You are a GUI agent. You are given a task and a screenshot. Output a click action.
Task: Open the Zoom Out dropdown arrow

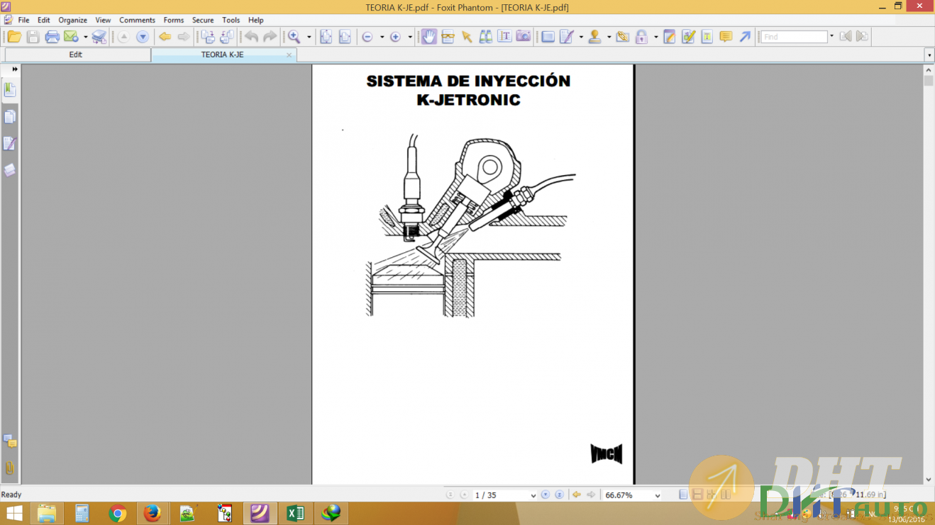(382, 37)
